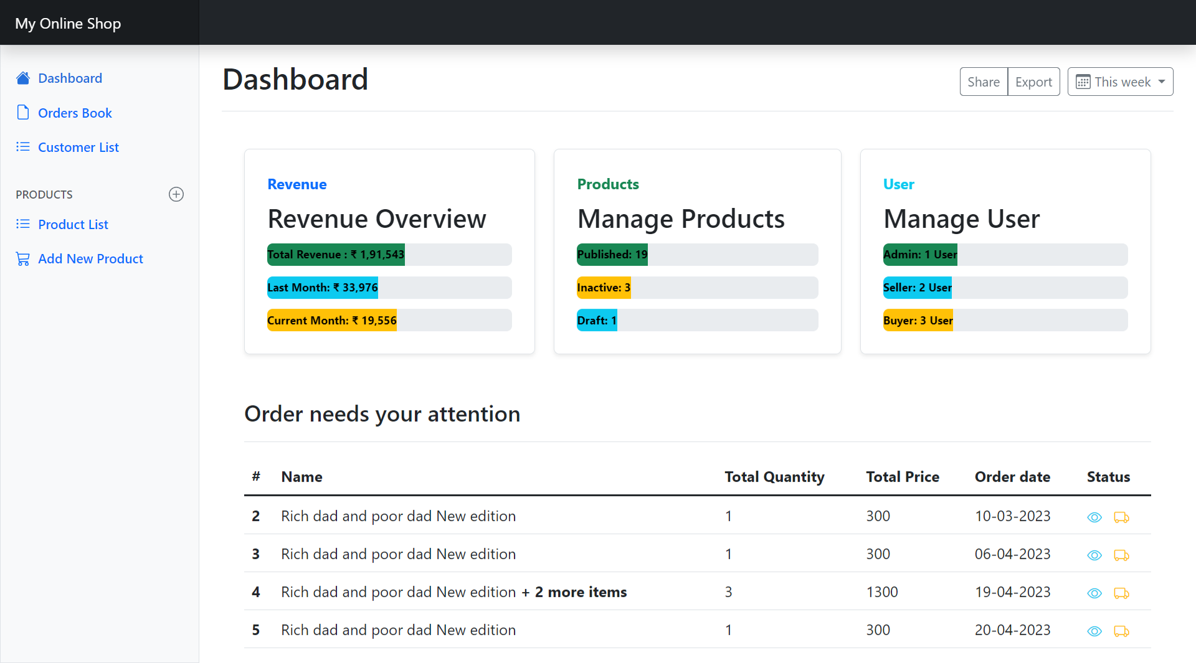Export the dashboard data
The width and height of the screenshot is (1196, 663).
[x=1033, y=82]
